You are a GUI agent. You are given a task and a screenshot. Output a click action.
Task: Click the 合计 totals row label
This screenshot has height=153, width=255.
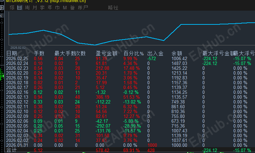(x=11, y=150)
